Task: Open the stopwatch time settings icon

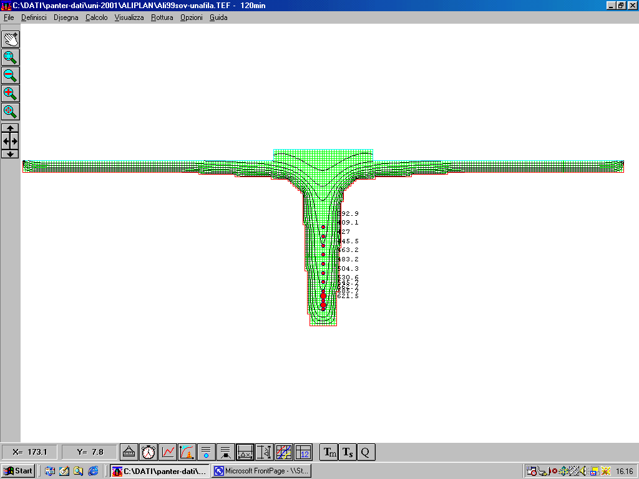Action: (x=149, y=452)
